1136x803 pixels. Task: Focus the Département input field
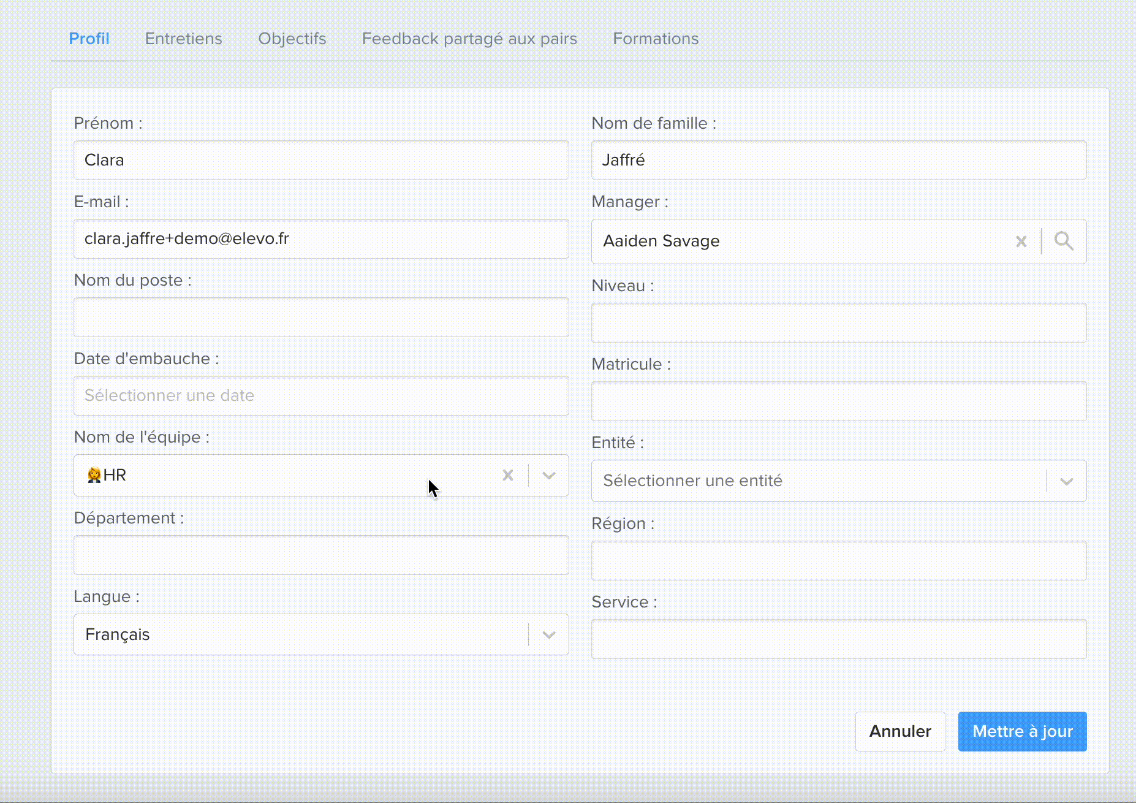tap(321, 555)
